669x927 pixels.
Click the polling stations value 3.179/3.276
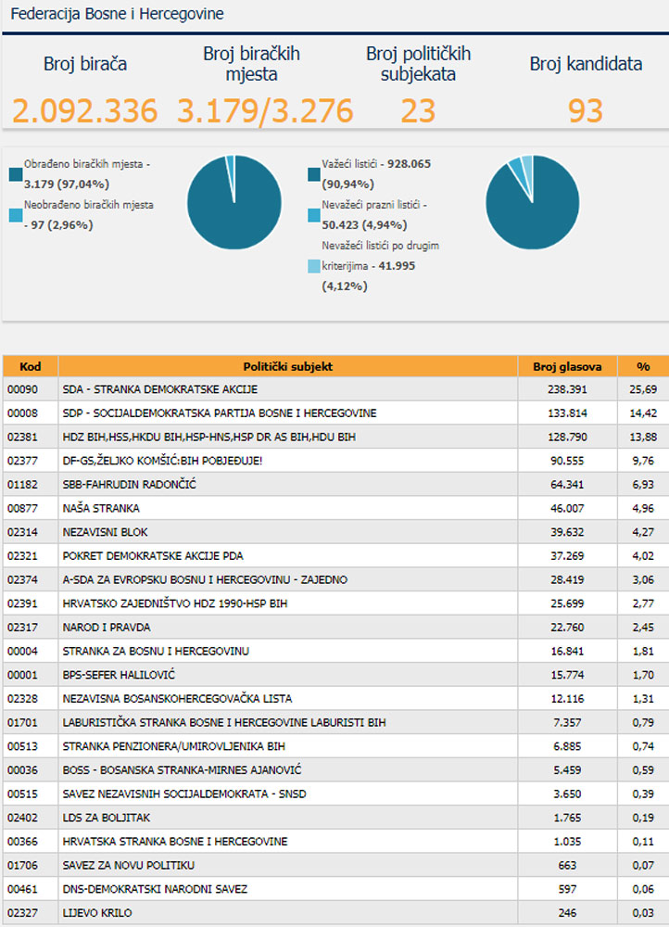click(265, 110)
